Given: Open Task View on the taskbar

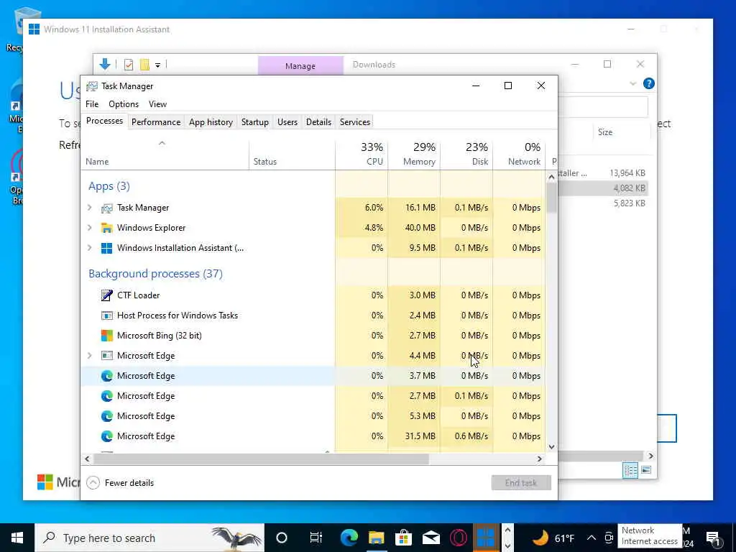Looking at the screenshot, I should tap(316, 538).
